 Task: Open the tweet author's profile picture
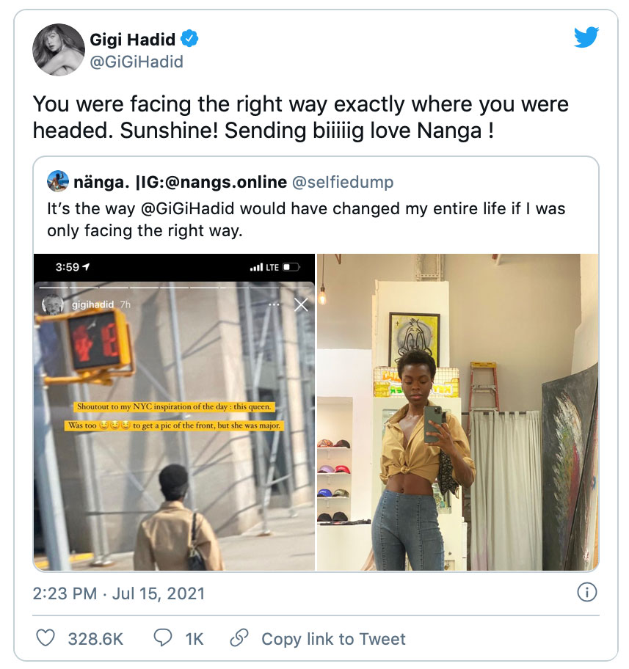point(56,50)
